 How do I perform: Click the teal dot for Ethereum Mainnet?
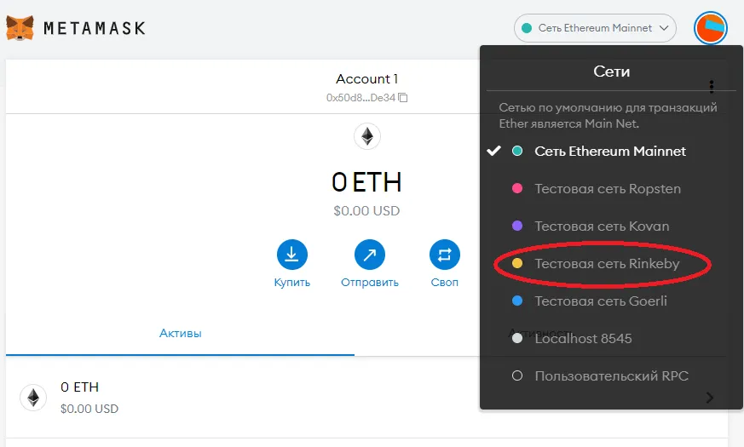517,152
